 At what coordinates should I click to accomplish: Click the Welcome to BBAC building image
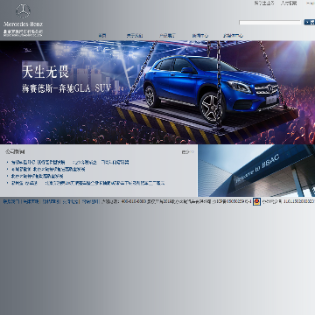pyautogui.click(x=256, y=171)
